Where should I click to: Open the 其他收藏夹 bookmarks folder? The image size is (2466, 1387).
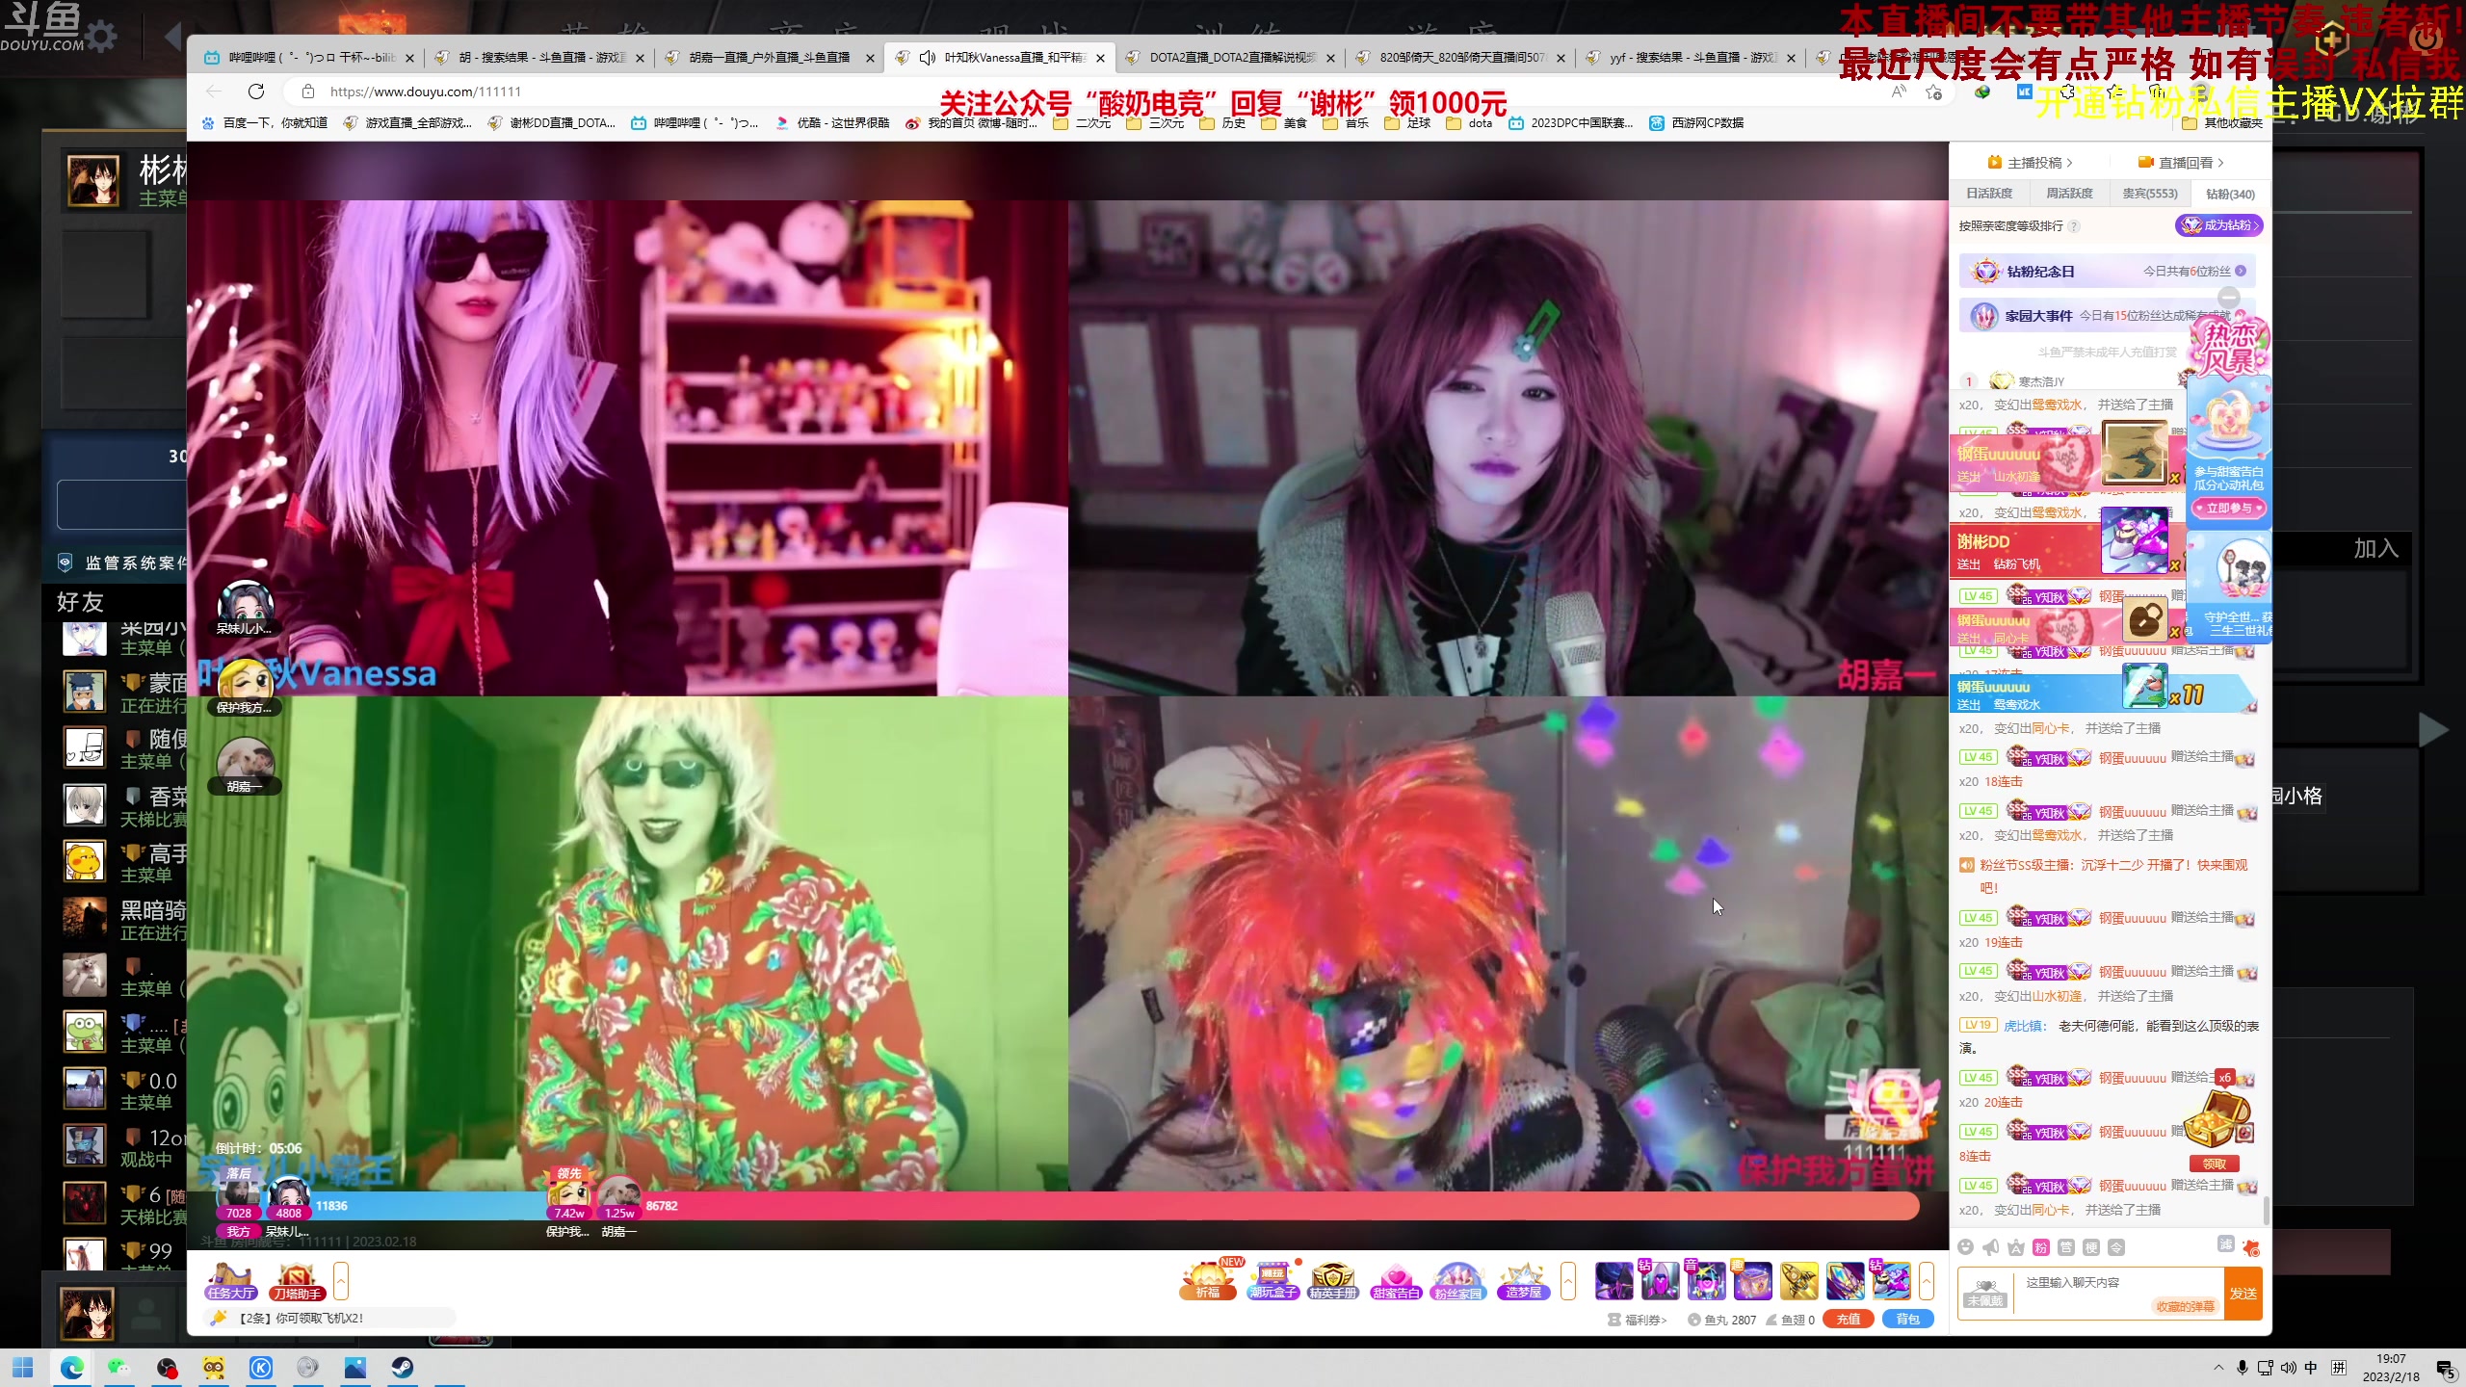coord(2222,123)
